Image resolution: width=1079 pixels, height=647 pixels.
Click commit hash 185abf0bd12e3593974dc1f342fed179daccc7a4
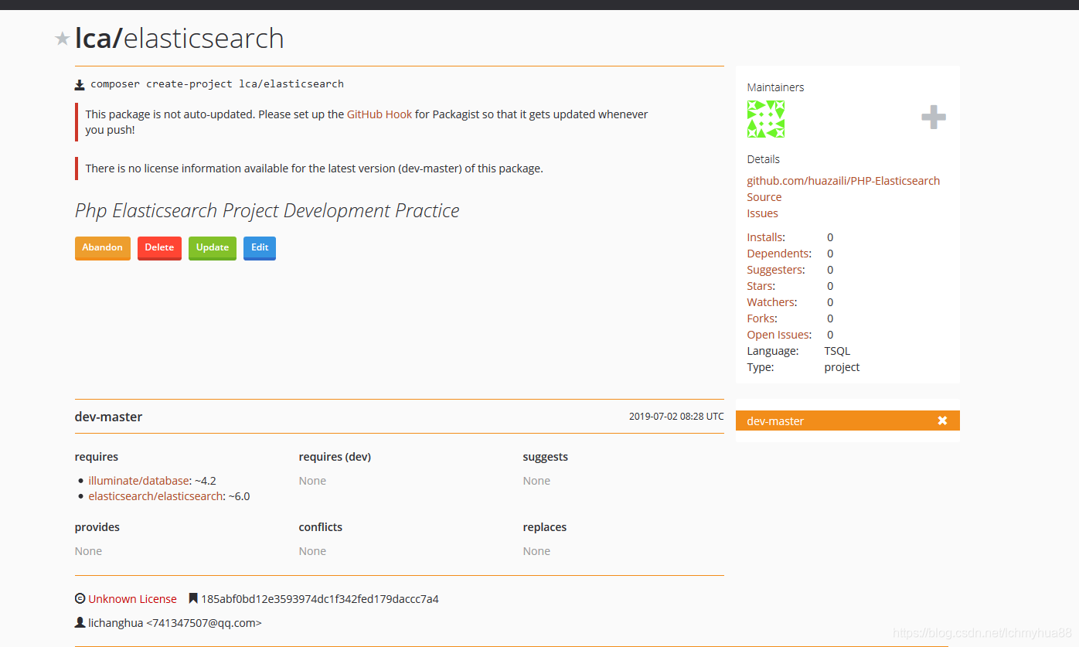point(320,599)
